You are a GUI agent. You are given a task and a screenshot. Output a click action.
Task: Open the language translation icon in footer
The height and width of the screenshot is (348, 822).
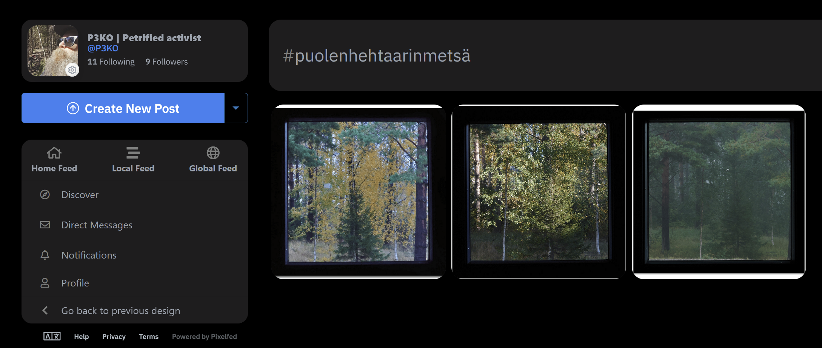(x=52, y=336)
